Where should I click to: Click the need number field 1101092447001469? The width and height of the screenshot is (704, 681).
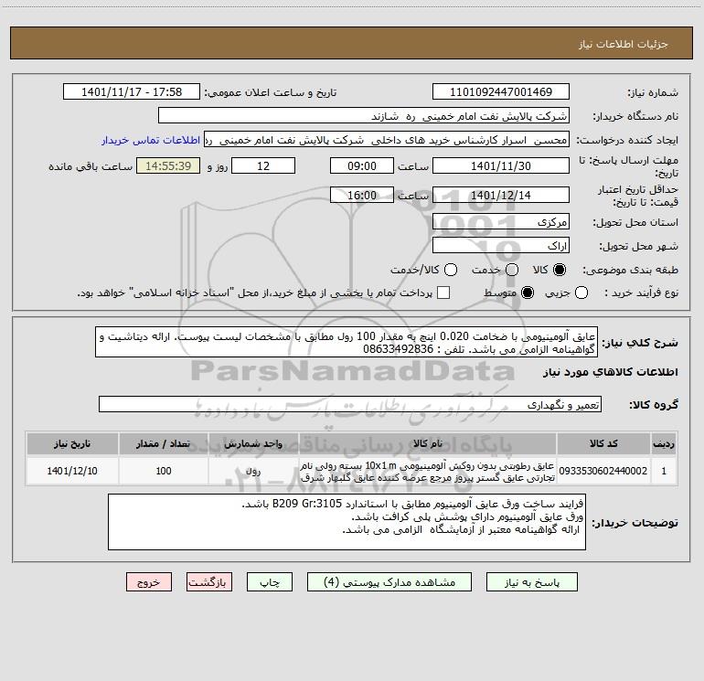click(x=501, y=92)
